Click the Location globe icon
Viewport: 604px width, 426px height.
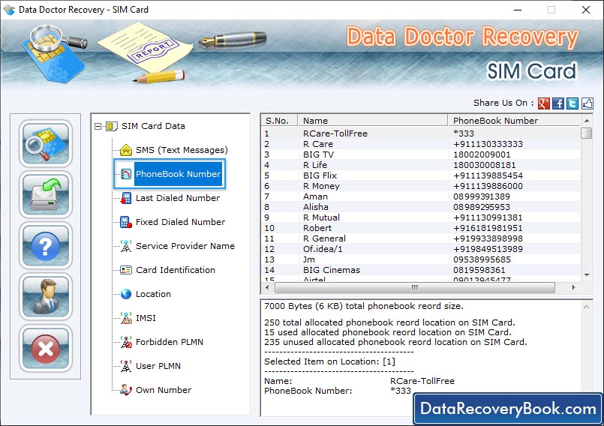pos(126,294)
